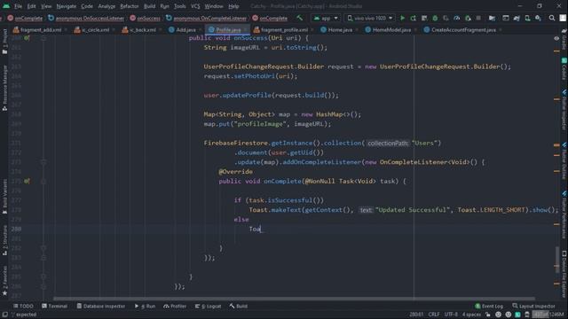Click override gutter icon beside onSuccess line
This screenshot has width=568, height=319.
(27, 38)
